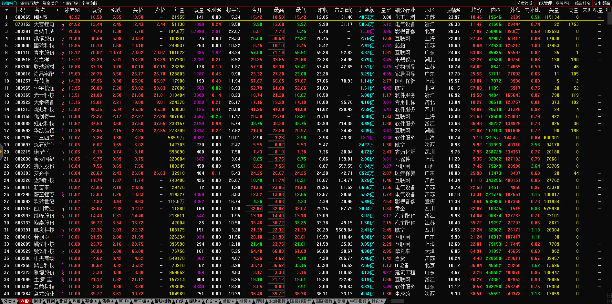The width and height of the screenshot is (612, 304).
Task: Click the dot icon in the header row
Action: pyautogui.click(x=57, y=10)
